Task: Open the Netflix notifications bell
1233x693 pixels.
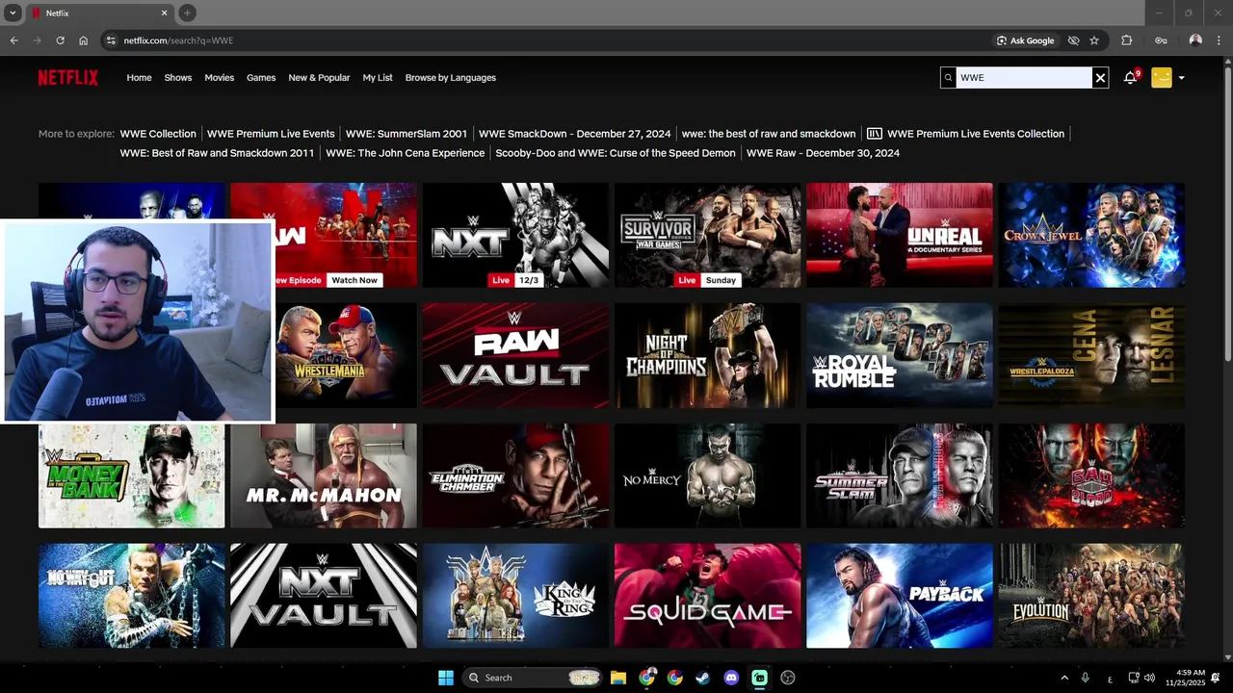Action: coord(1130,78)
